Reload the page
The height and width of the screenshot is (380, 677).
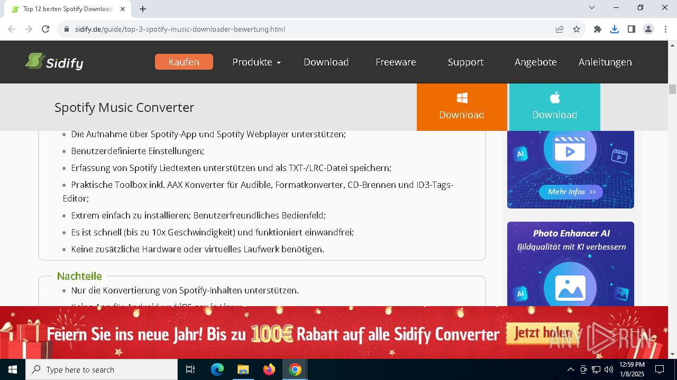click(45, 29)
